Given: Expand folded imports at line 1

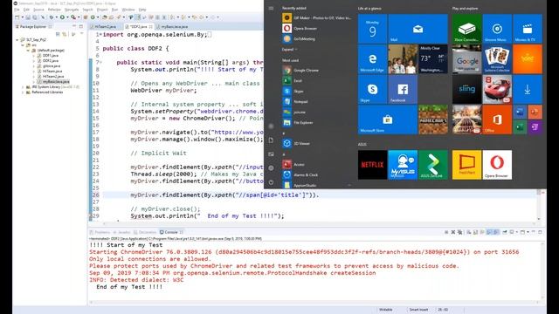Looking at the screenshot, I should tap(100, 35).
